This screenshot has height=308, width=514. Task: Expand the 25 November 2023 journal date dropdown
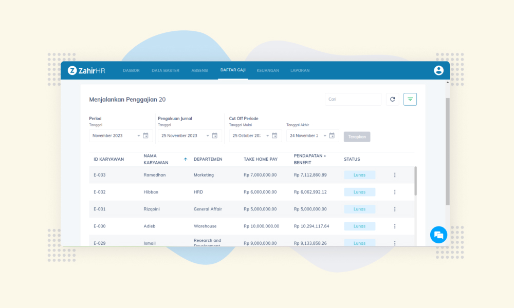click(x=208, y=136)
